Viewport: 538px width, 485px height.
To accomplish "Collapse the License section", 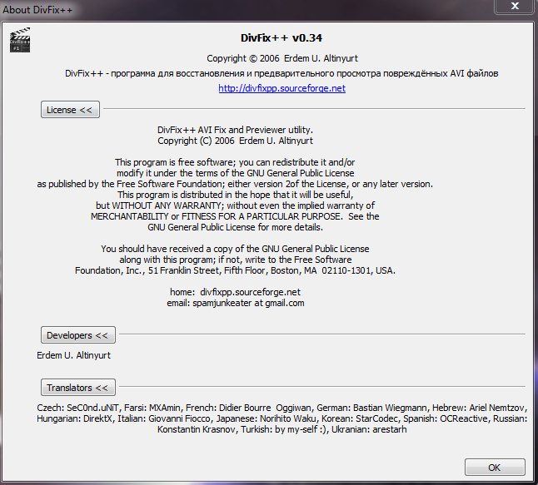I will pos(71,110).
